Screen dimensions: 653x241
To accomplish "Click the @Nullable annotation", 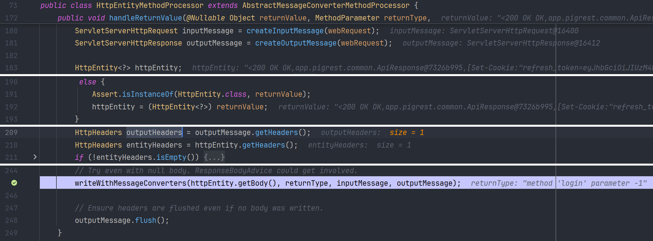I will [205, 18].
